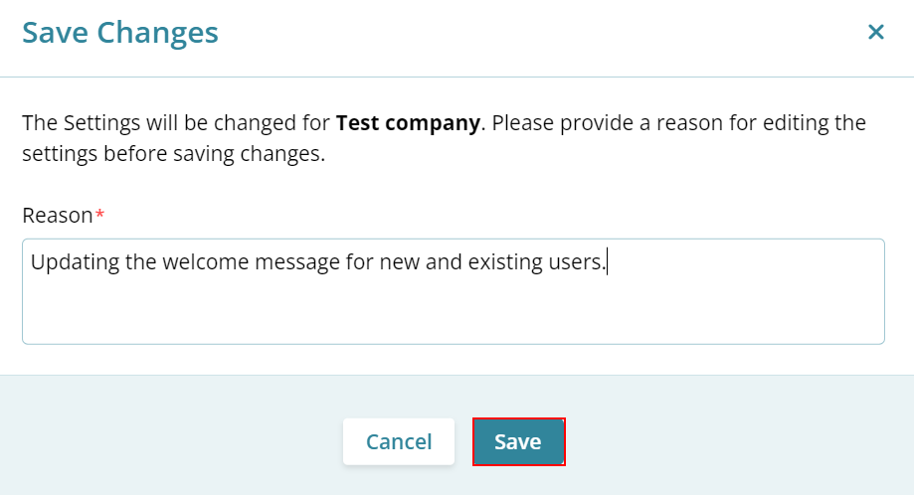Click the word 'existing' in reason text
Viewport: 914px width, 495px height.
click(506, 262)
